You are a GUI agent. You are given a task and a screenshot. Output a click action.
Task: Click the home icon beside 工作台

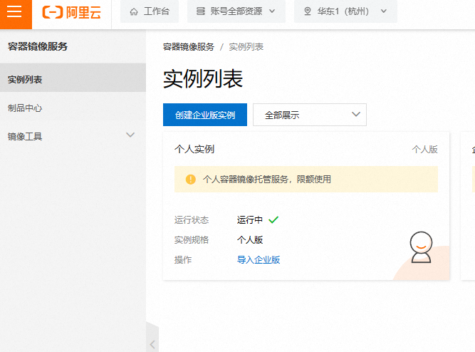(x=134, y=12)
